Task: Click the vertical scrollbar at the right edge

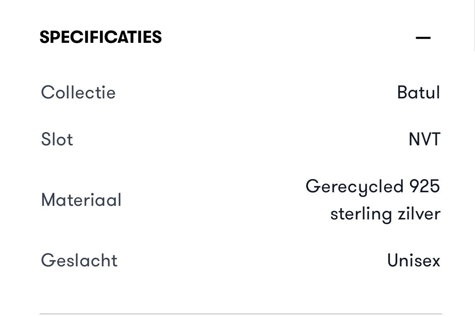Action: 474,25
